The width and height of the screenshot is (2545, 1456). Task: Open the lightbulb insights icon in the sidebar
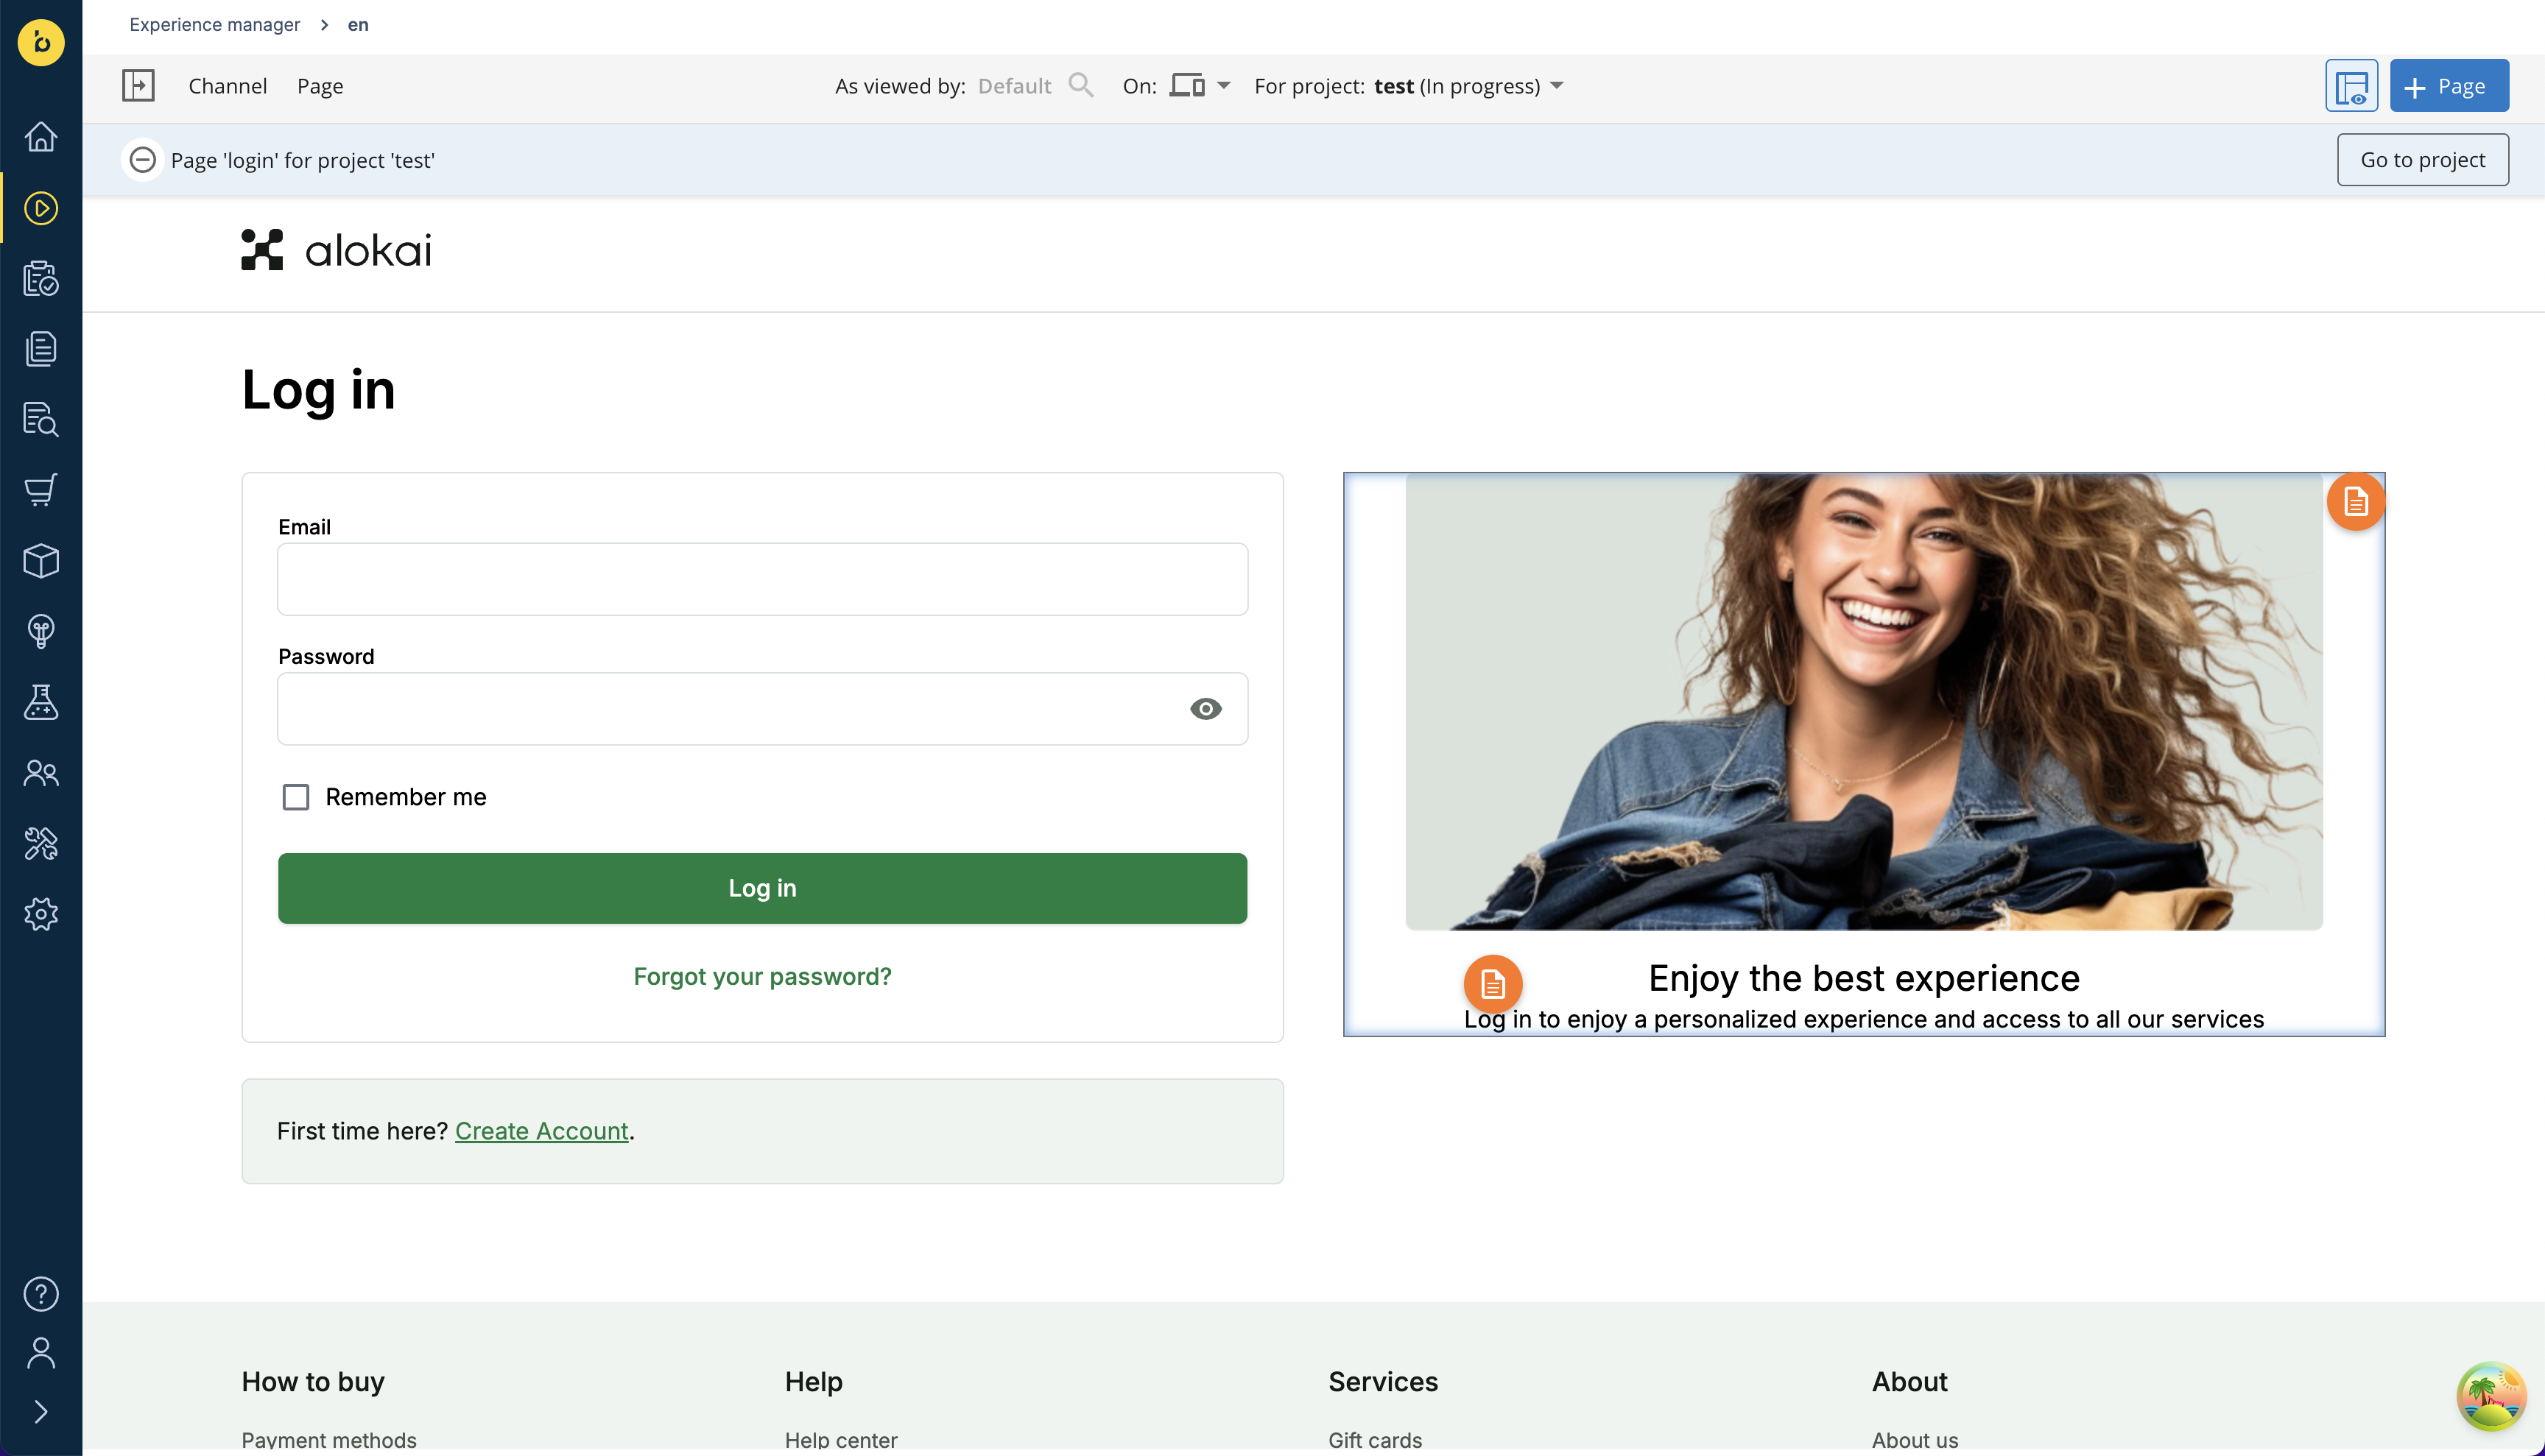41,632
